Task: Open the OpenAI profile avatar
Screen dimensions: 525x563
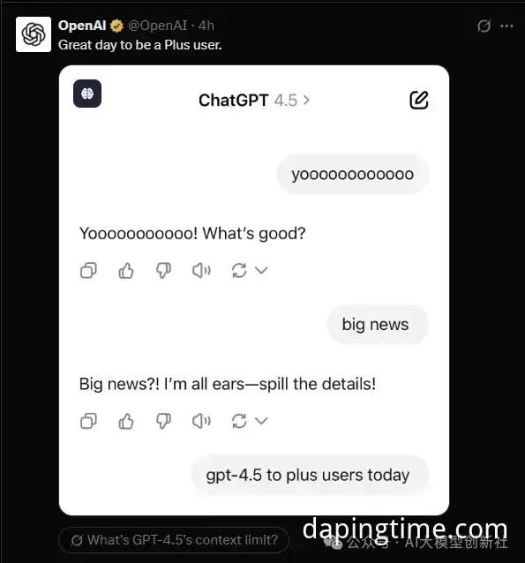Action: (34, 34)
